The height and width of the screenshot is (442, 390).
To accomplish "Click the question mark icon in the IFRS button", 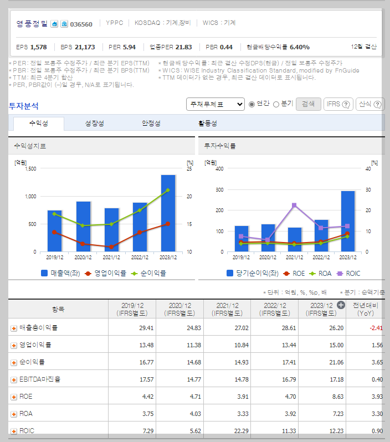I will click(x=346, y=105).
